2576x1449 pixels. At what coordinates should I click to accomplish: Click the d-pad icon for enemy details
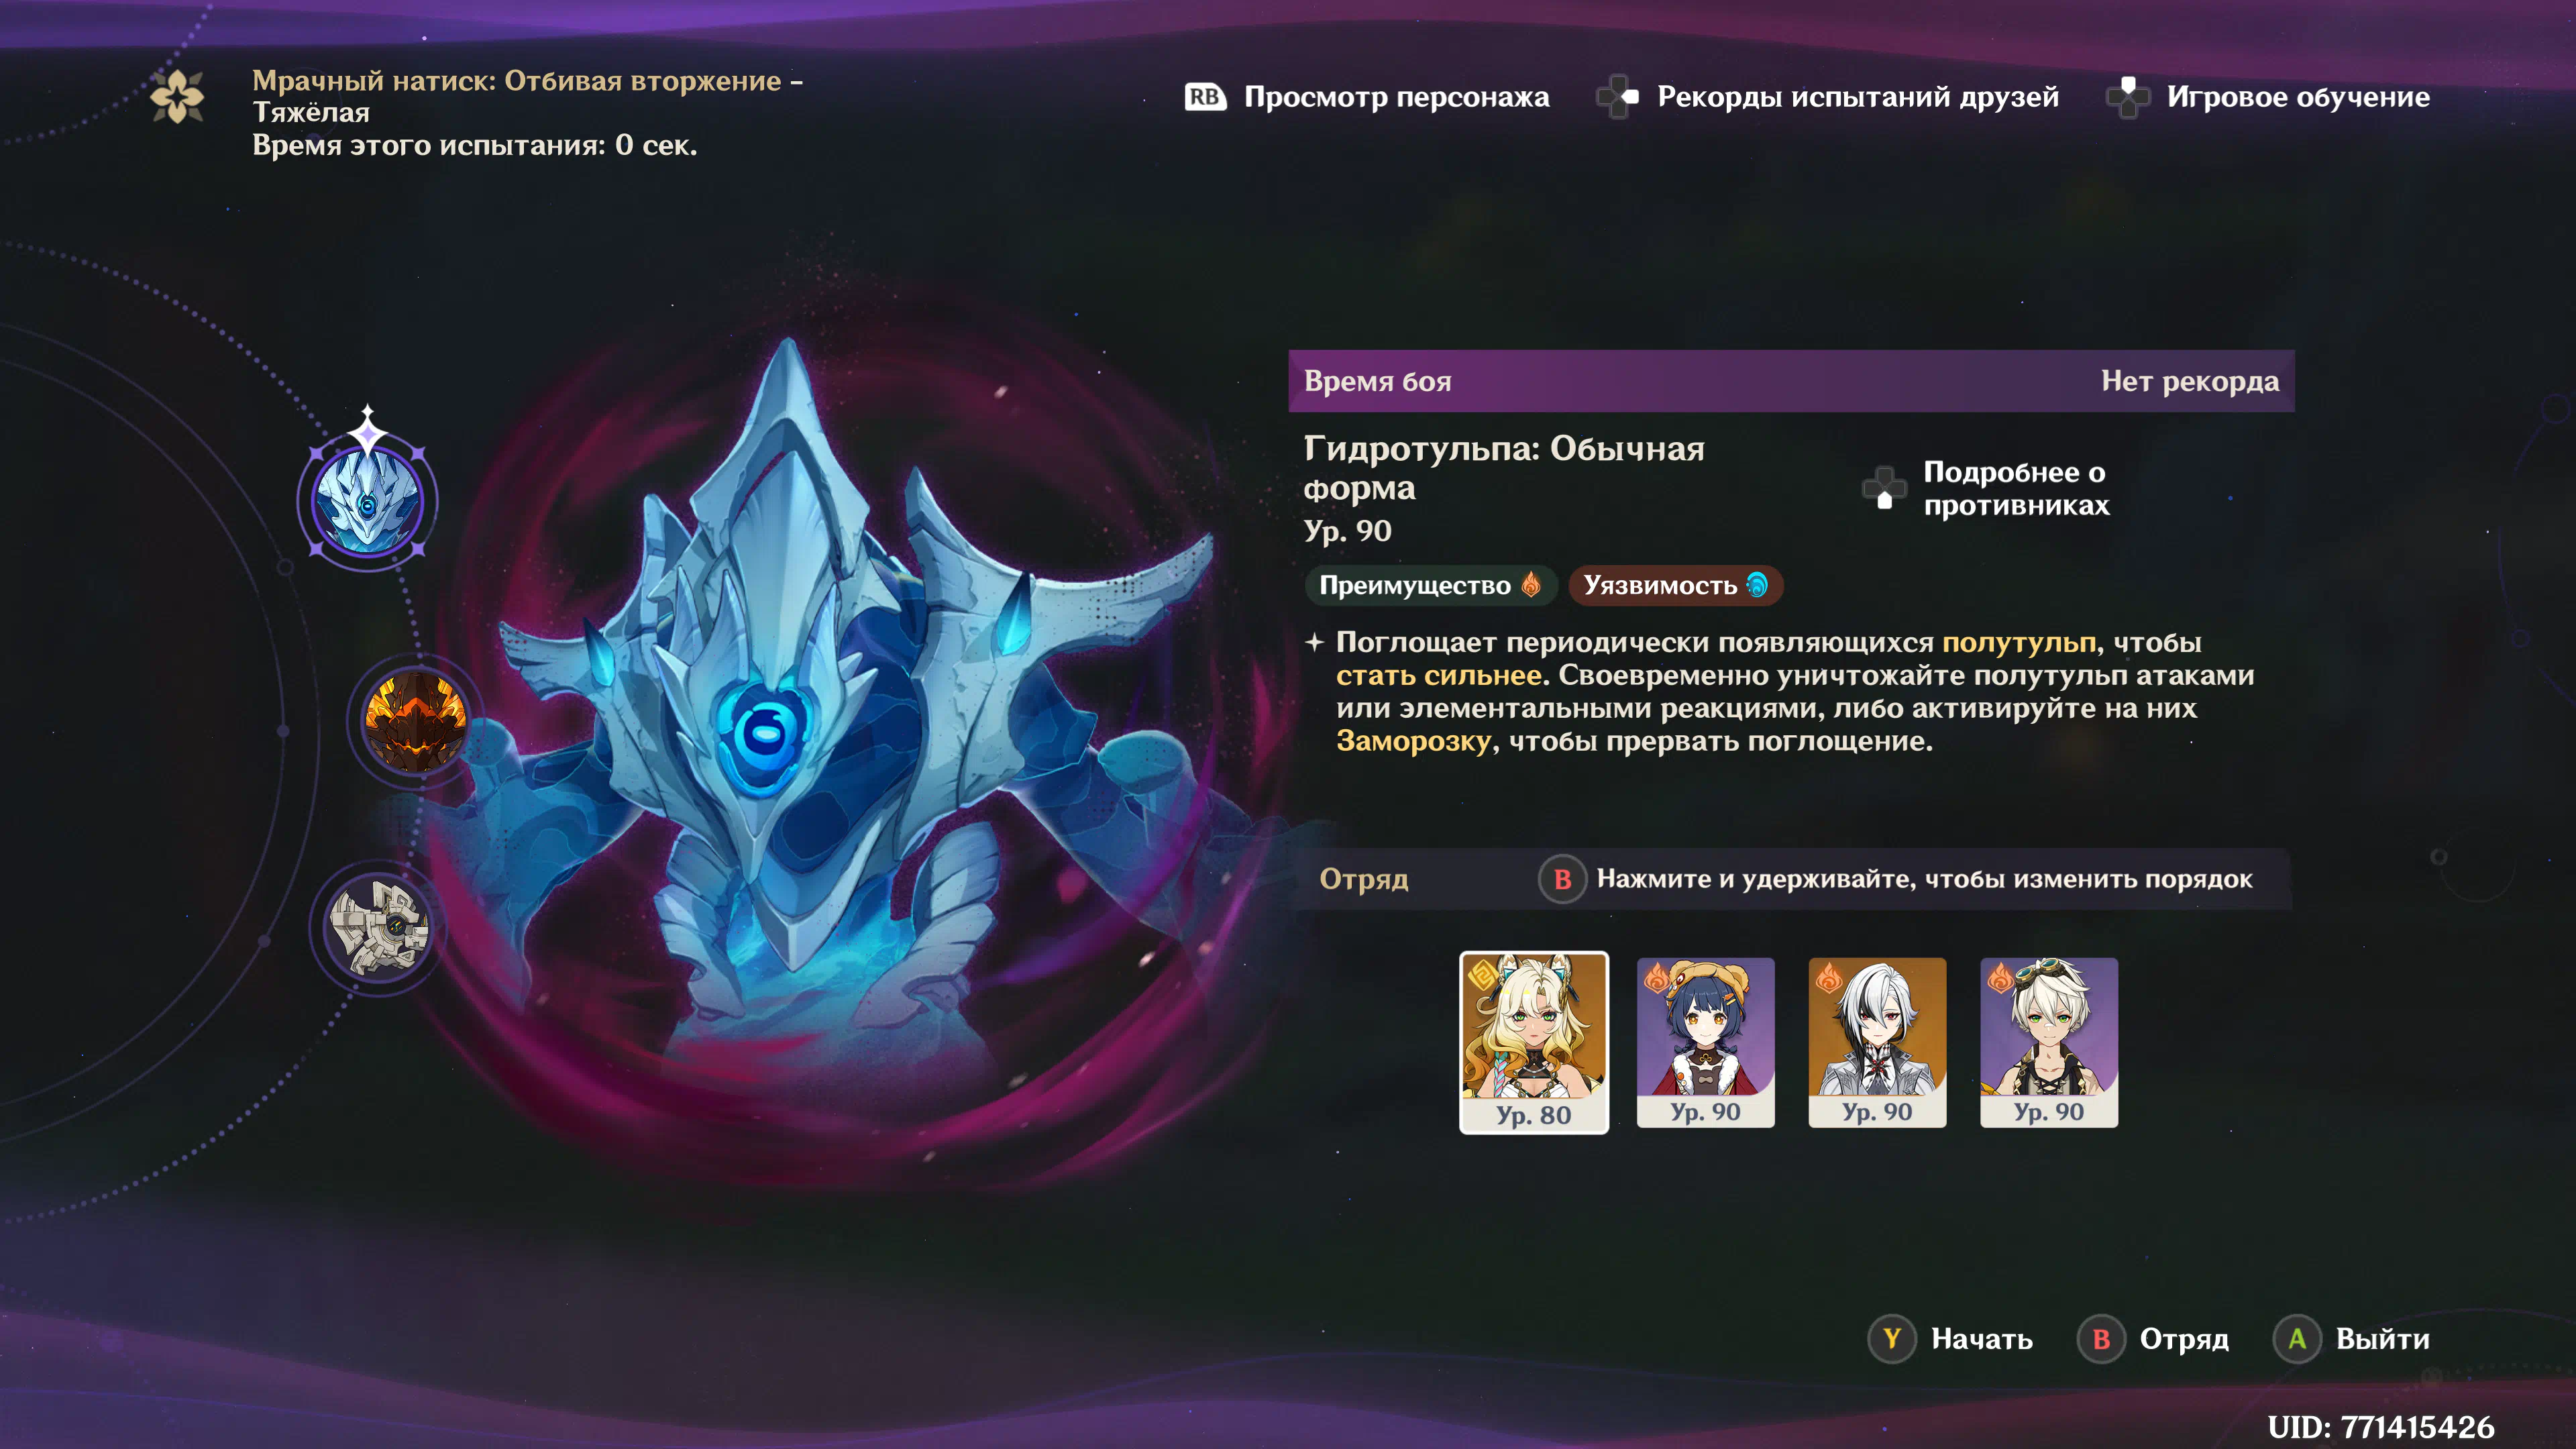coord(1884,488)
